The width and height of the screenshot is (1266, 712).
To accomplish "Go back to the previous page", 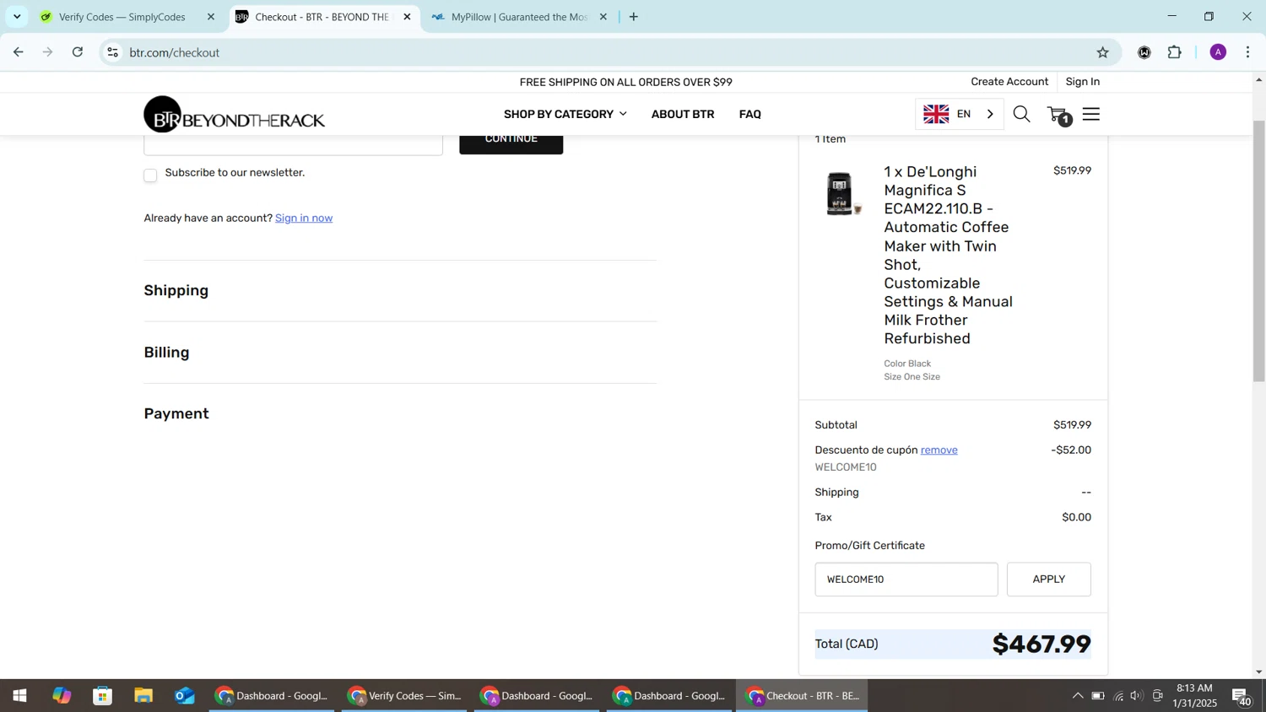I will [18, 52].
